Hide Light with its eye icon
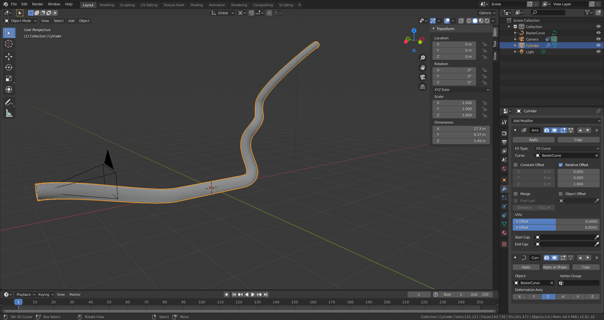Image resolution: width=604 pixels, height=320 pixels. 598,52
